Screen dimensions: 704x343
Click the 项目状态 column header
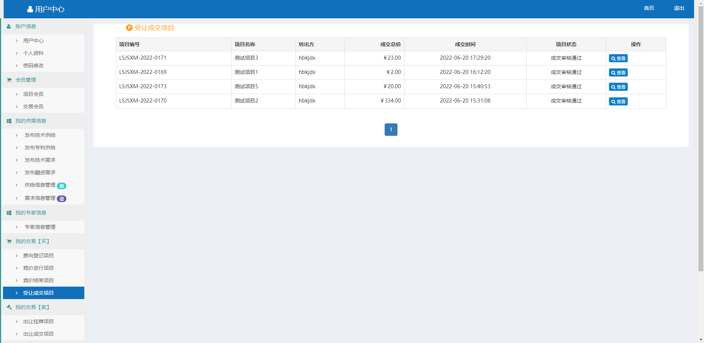[566, 44]
